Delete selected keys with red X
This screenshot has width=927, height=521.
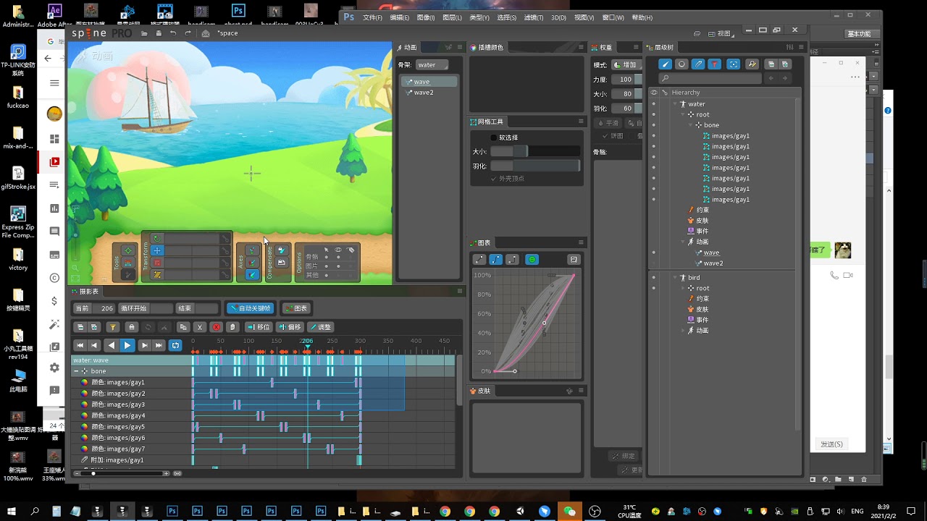tap(217, 327)
